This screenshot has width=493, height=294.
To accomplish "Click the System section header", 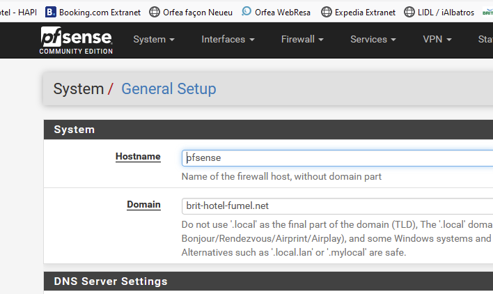I will click(268, 130).
